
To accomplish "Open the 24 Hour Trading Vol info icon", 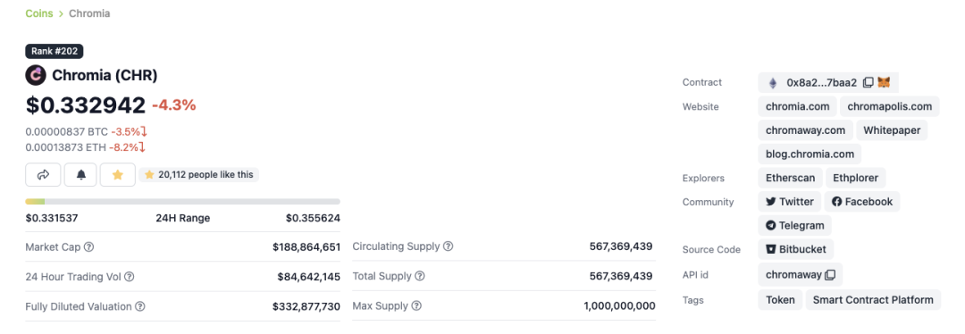I will point(130,277).
